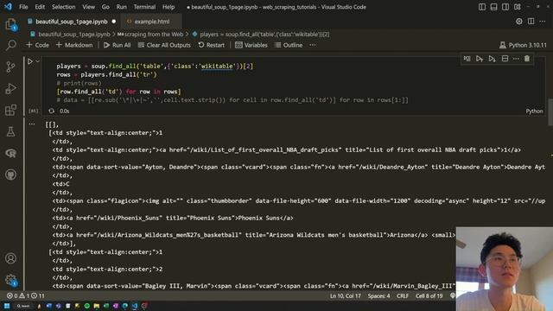Click the Run by Line cell toolbar icon
This screenshot has height=311, width=553.
click(467, 59)
